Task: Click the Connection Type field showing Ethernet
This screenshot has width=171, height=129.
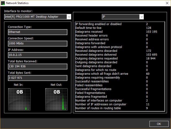Action: (37, 32)
